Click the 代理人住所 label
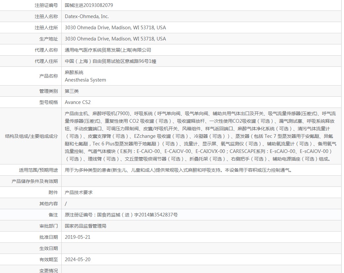This screenshot has width=344, height=273. click(46, 61)
